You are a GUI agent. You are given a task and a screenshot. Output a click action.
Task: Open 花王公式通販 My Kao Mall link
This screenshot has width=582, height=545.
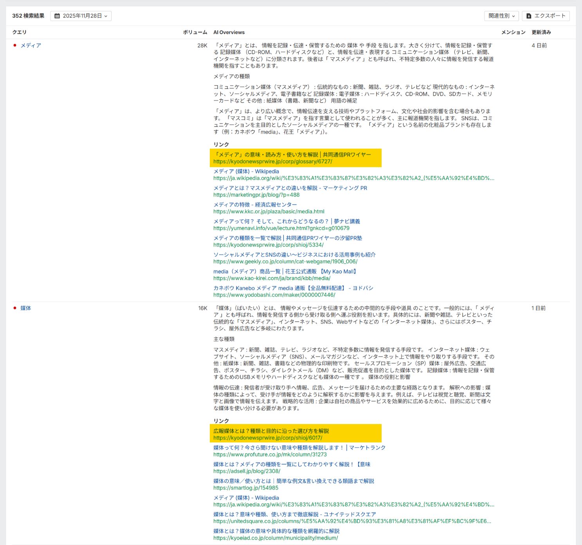pyautogui.click(x=285, y=271)
